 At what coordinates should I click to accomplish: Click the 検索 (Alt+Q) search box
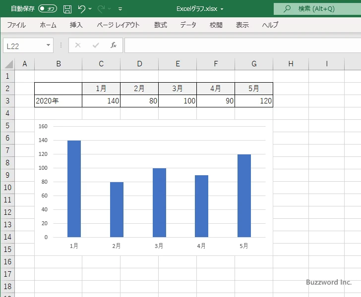pyautogui.click(x=317, y=9)
